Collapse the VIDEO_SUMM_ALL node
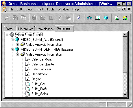133x108 pixels. (x=12, y=40)
